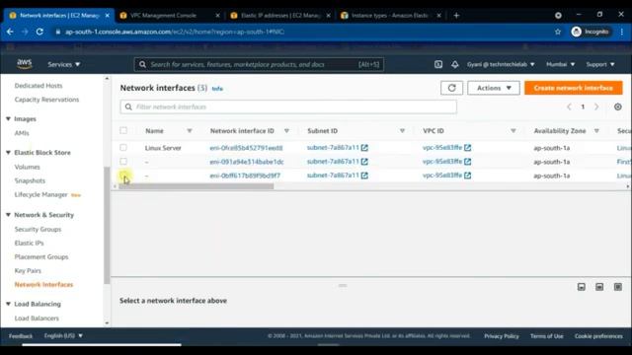The width and height of the screenshot is (632, 355).
Task: Focus the AWS services search box
Action: 259,64
